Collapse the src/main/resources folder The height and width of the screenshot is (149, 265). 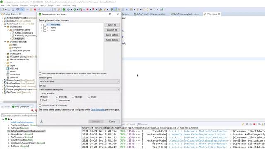pyautogui.click(x=5, y=42)
